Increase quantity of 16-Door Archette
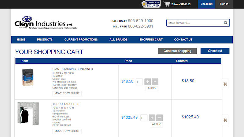This screenshot has width=244, height=137. pos(152,118)
